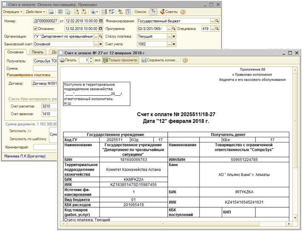The width and height of the screenshot is (302, 231).
Task: Click the help icon in preview toolbar
Action: point(185,60)
